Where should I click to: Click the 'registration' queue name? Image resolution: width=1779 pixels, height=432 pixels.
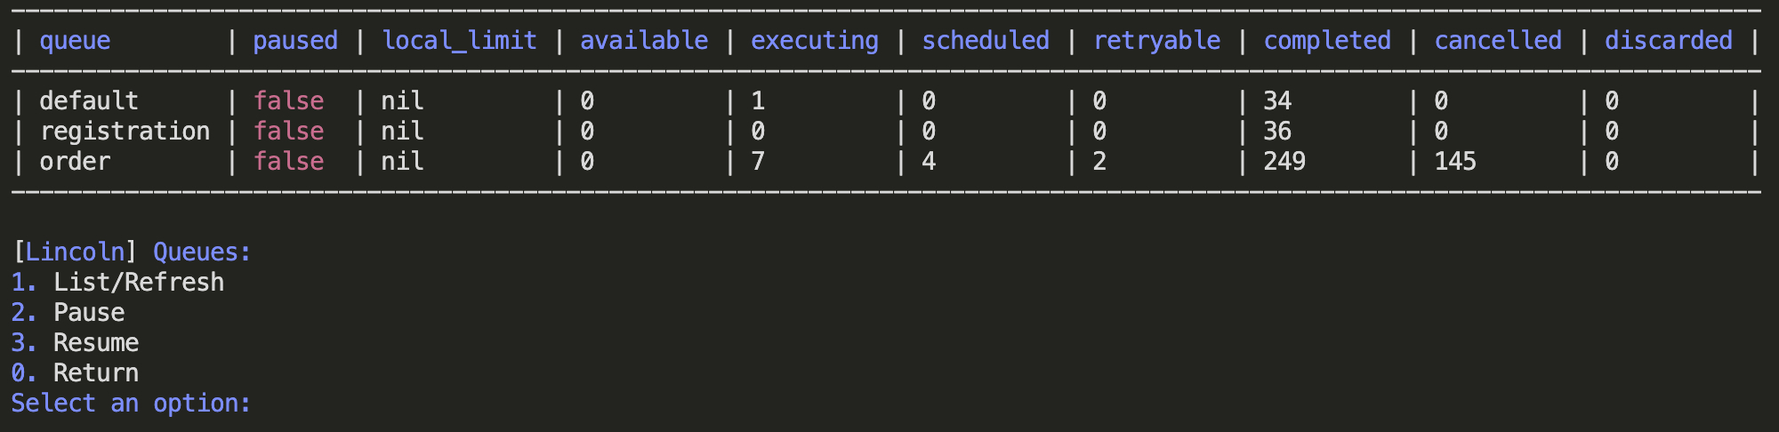tap(125, 132)
